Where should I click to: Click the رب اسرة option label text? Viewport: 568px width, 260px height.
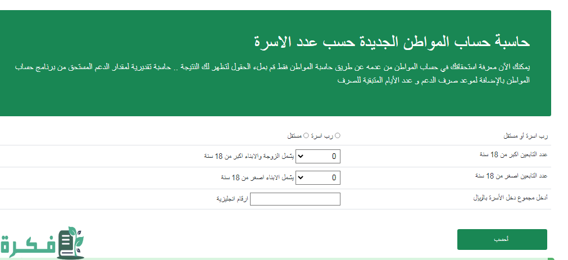click(x=322, y=136)
